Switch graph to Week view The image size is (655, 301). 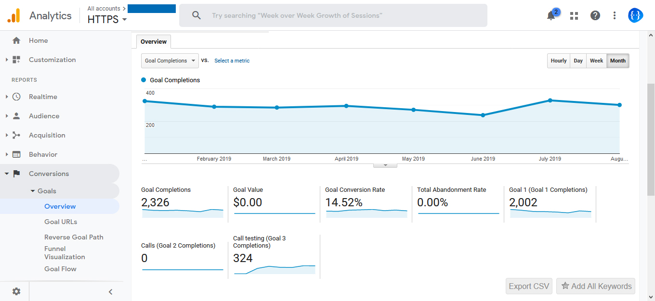(596, 61)
